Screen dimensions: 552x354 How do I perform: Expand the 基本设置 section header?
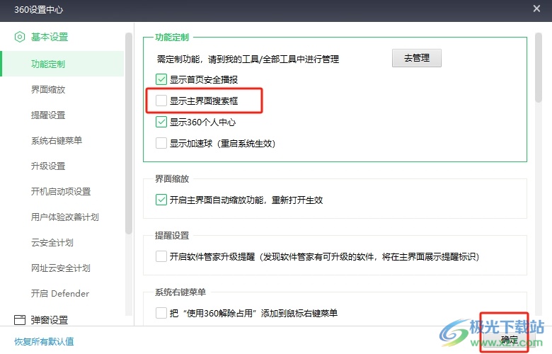tap(50, 37)
